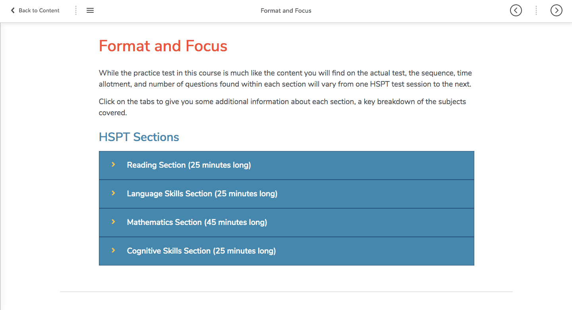The width and height of the screenshot is (572, 310).
Task: Expand the Mathematics Section chevron arrow
Action: tap(113, 222)
